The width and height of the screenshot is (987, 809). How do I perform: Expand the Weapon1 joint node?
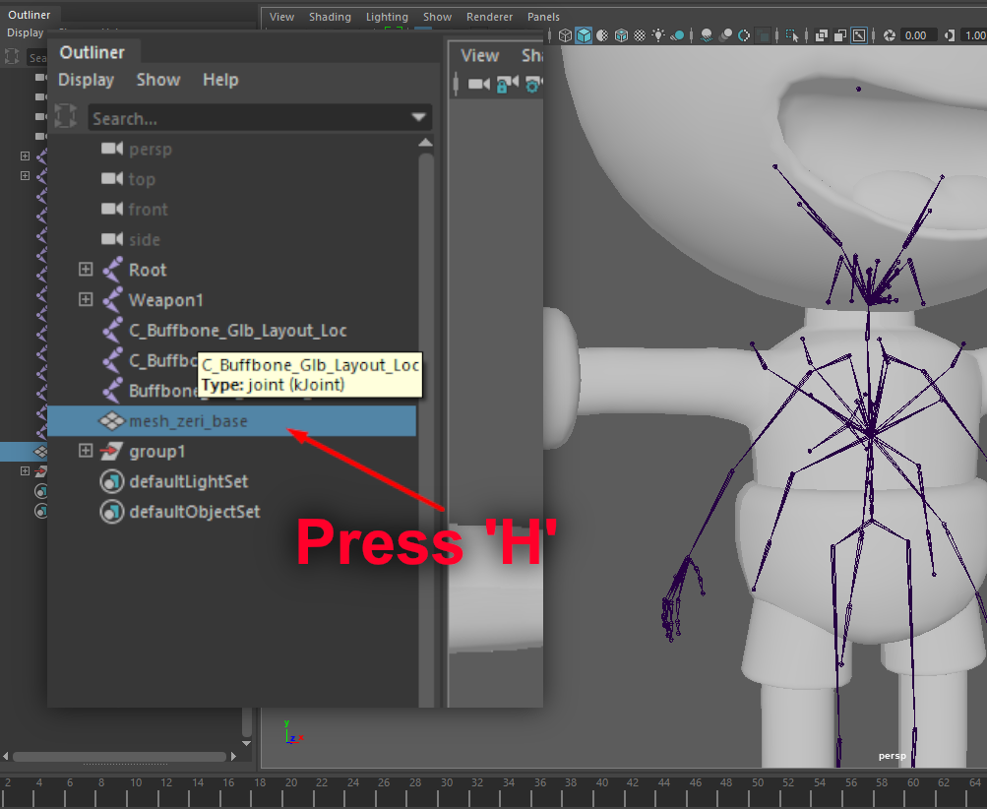coord(86,299)
